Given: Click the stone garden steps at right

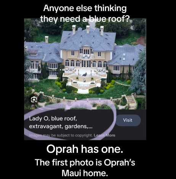Looking at the screenshot, I should pos(131,102).
